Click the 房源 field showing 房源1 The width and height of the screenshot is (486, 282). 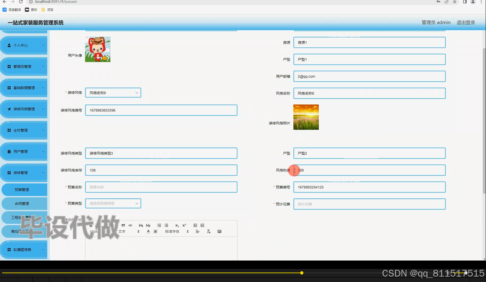coord(369,42)
